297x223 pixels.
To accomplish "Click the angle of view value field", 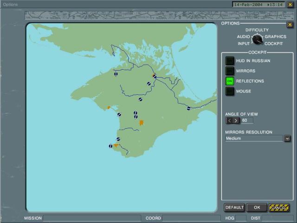I will pyautogui.click(x=247, y=120).
